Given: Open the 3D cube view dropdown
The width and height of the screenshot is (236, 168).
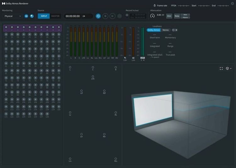Looking at the screenshot, I should 228,68.
